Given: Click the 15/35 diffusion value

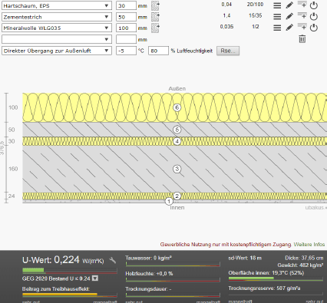Looking at the screenshot, I should [256, 15].
